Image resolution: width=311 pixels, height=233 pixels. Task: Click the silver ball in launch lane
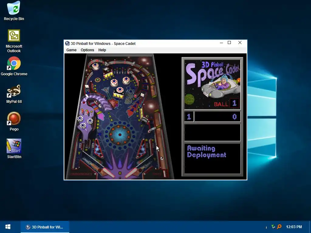click(162, 158)
